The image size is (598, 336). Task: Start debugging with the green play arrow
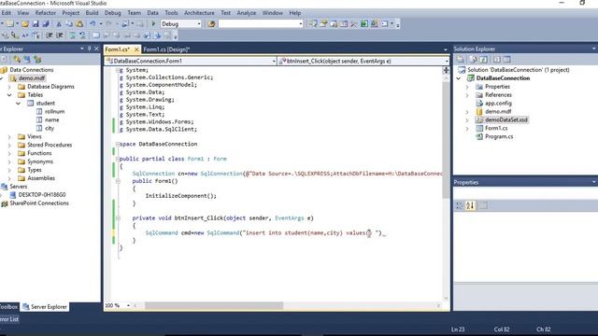coord(153,24)
